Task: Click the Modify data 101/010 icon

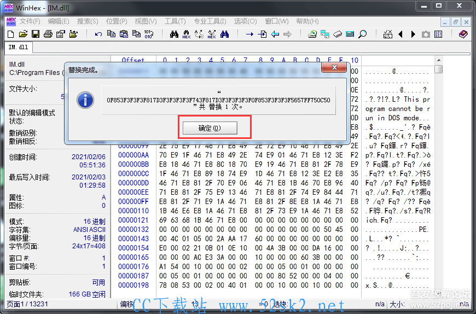Action: pyautogui.click(x=149, y=34)
